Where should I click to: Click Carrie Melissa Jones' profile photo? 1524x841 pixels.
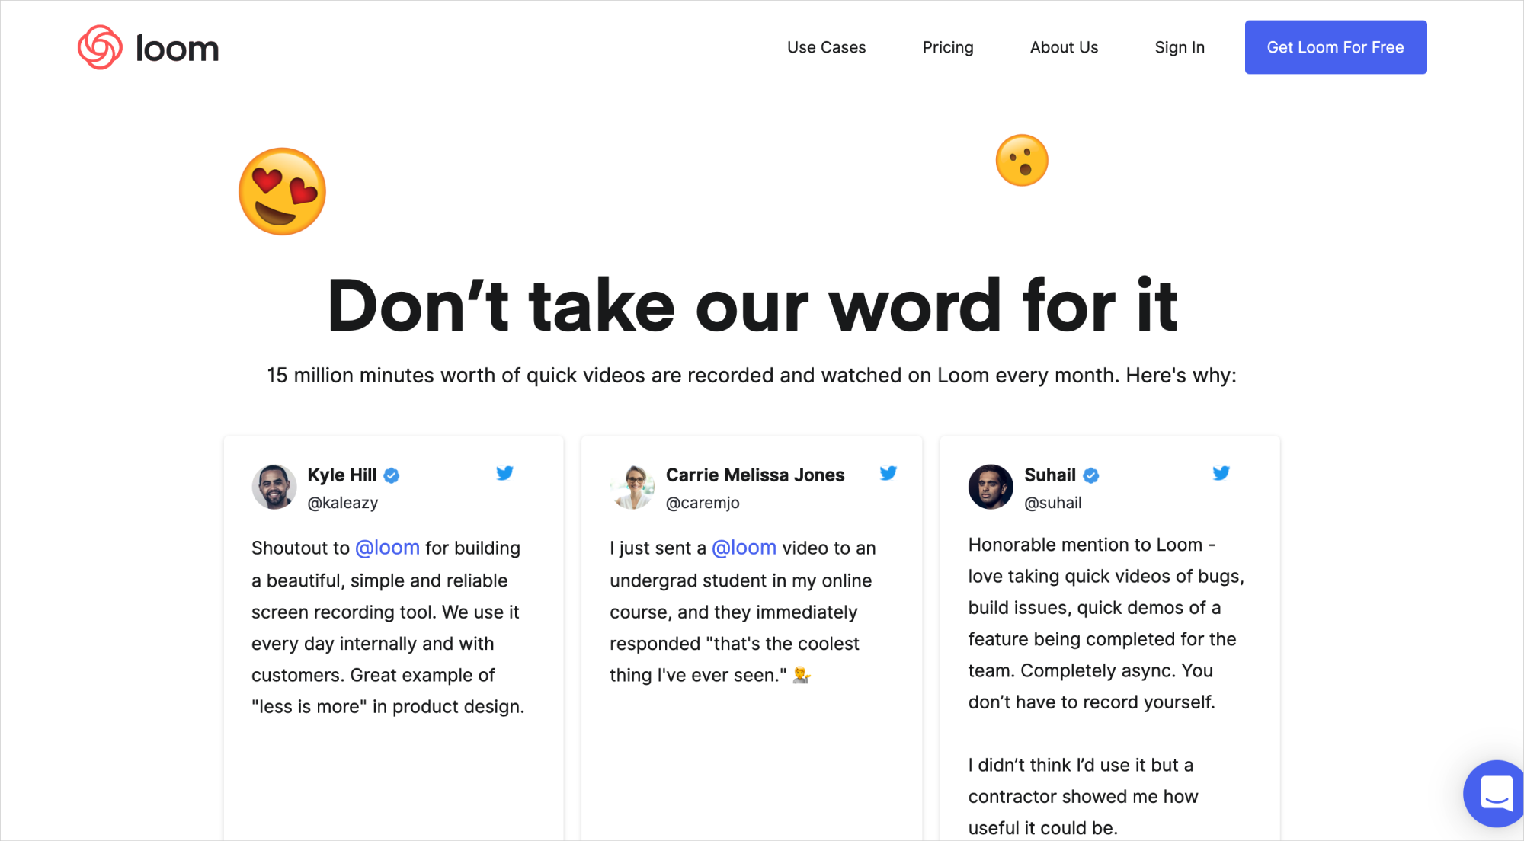[632, 487]
